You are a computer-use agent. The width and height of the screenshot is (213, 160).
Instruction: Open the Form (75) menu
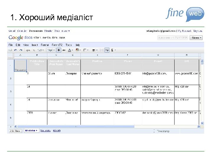[57, 45]
